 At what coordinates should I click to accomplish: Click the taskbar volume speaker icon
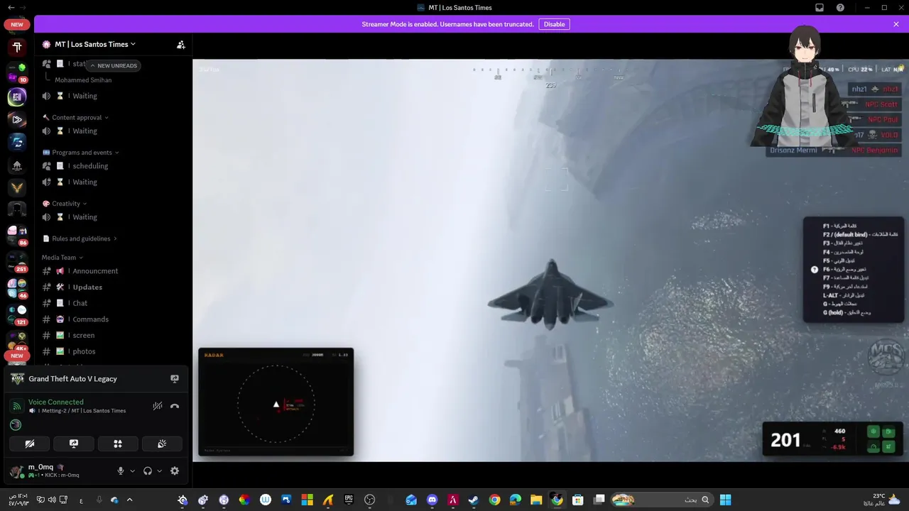(x=52, y=500)
